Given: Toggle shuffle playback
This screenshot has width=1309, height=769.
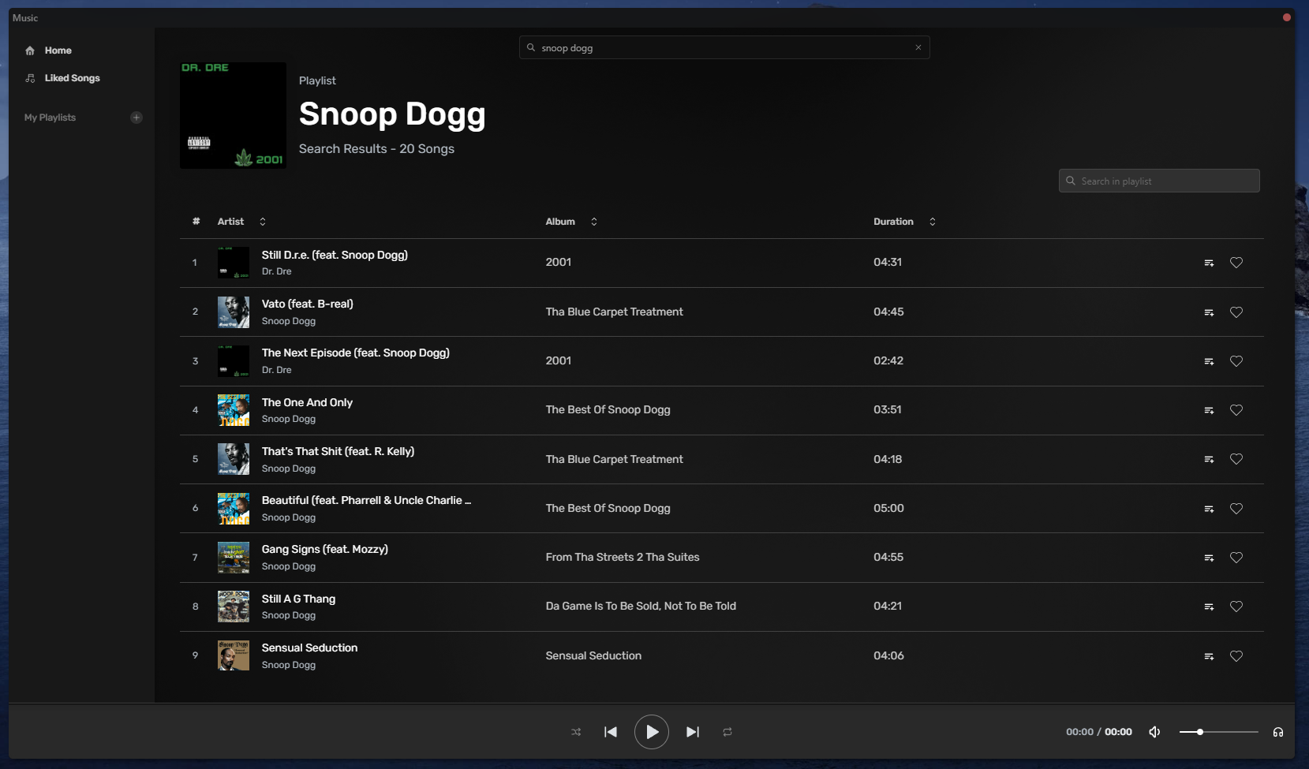Looking at the screenshot, I should click(x=576, y=732).
